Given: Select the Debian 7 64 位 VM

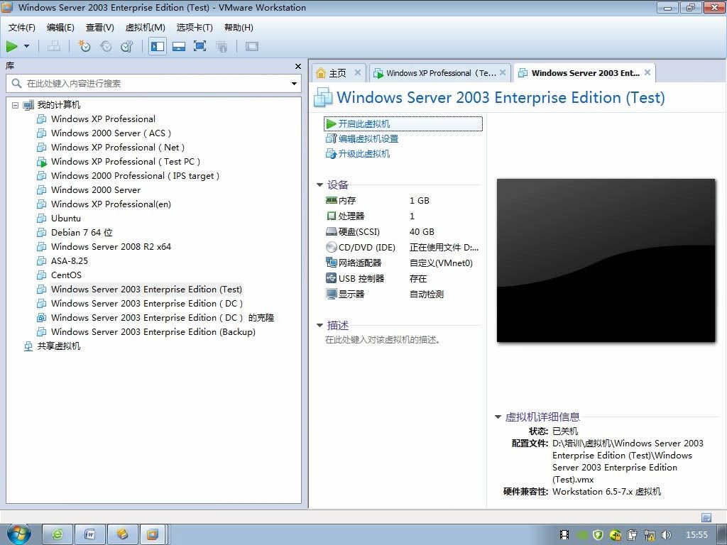Looking at the screenshot, I should pos(82,233).
